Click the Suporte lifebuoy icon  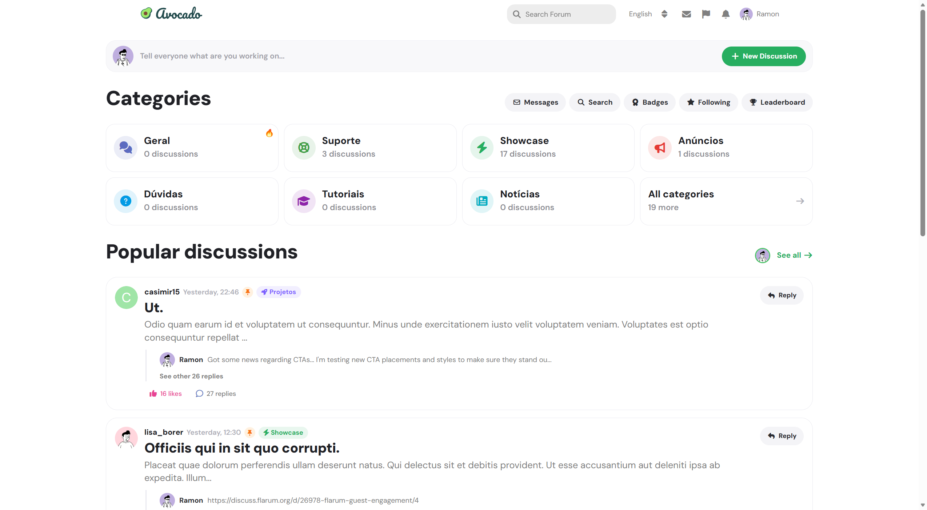(x=304, y=148)
